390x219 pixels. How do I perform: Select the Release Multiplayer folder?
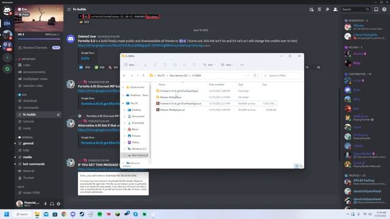coord(171,97)
